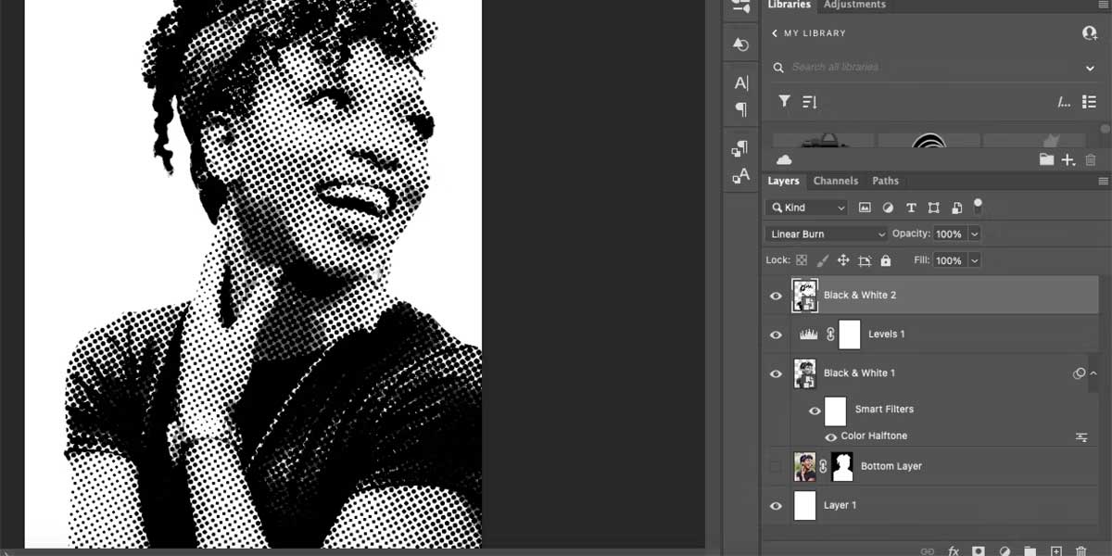Image resolution: width=1112 pixels, height=556 pixels.
Task: Open the Kind layer filter dropdown
Action: 808,208
